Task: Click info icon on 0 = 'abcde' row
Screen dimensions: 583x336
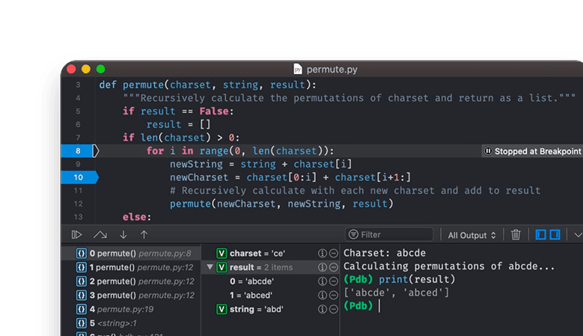Action: (x=323, y=281)
